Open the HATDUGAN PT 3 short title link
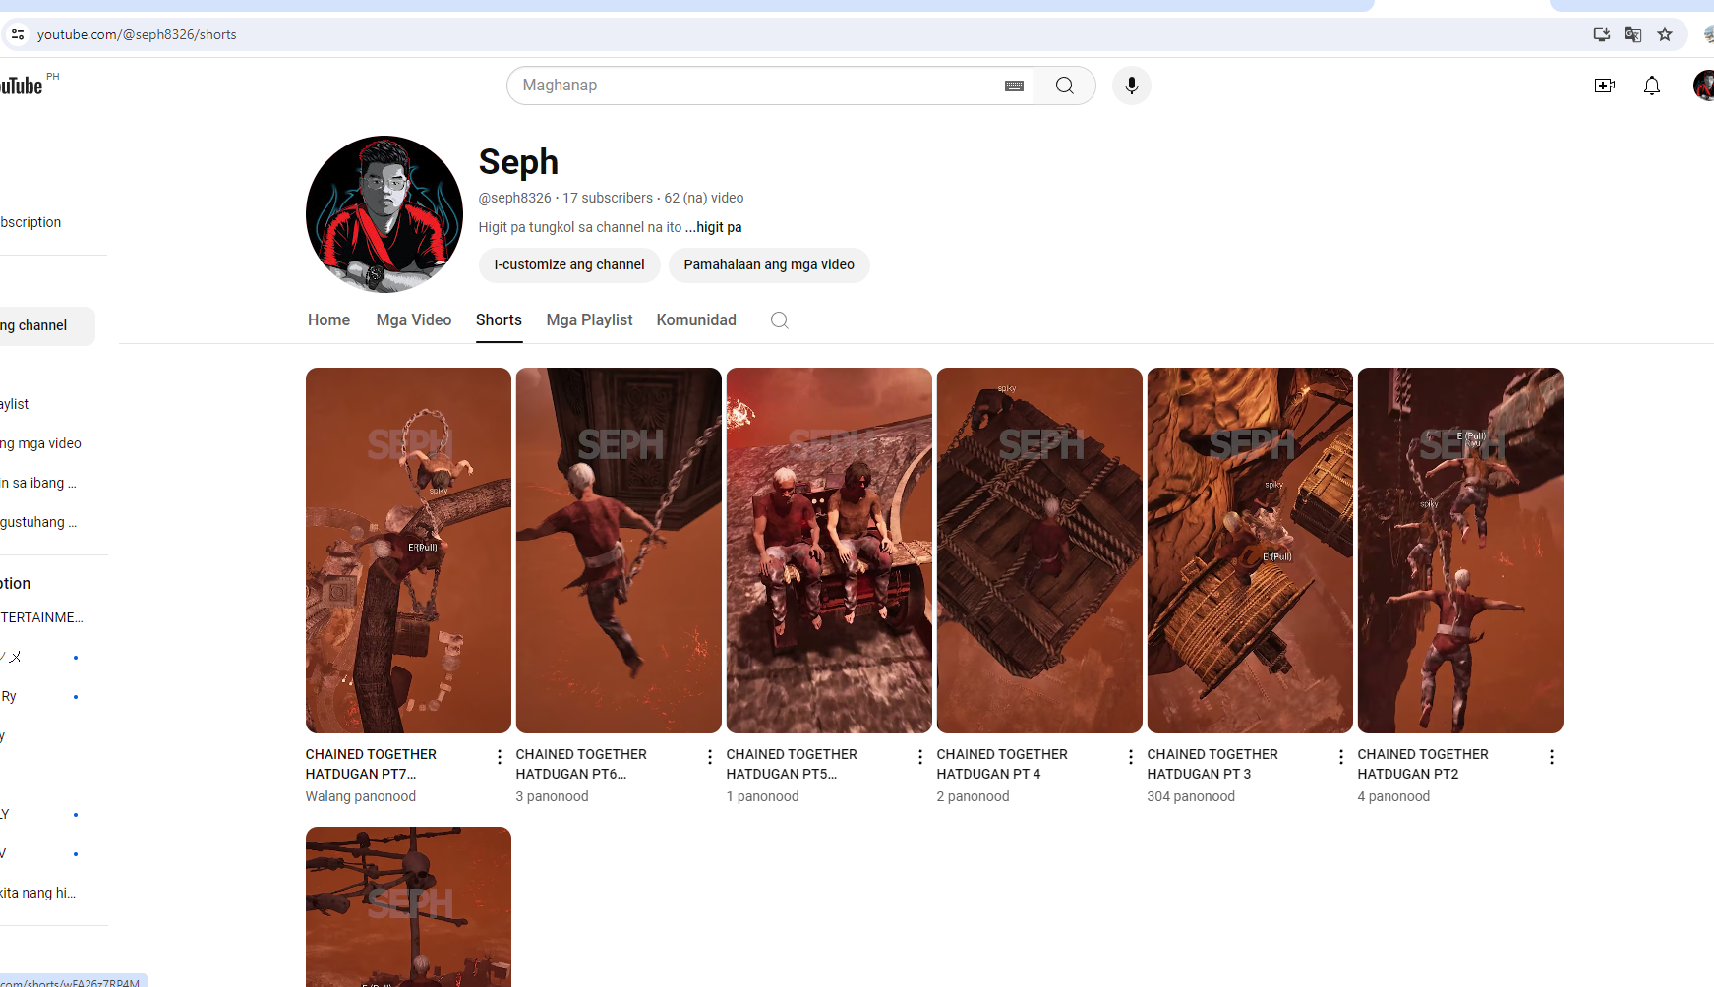The height and width of the screenshot is (987, 1714). coord(1212,764)
